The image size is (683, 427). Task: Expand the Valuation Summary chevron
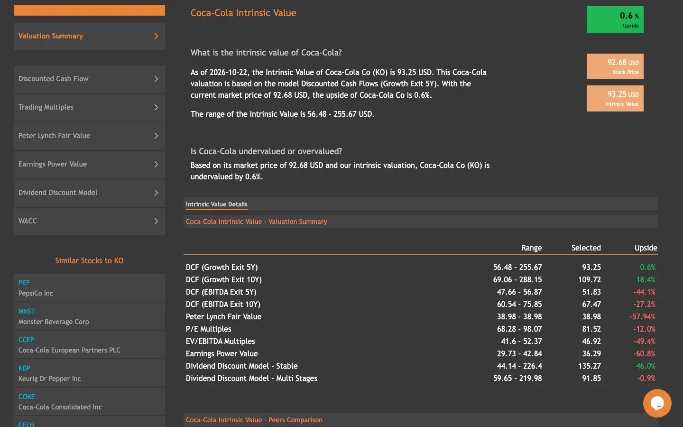click(x=156, y=36)
